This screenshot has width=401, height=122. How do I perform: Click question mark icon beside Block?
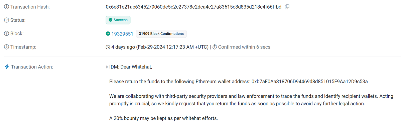7,34
